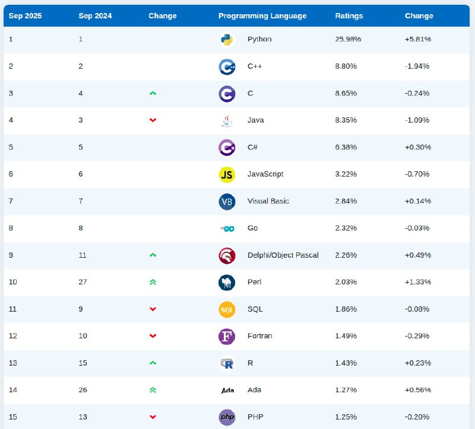
Task: Click the Sep 2025 column header
Action: point(25,16)
